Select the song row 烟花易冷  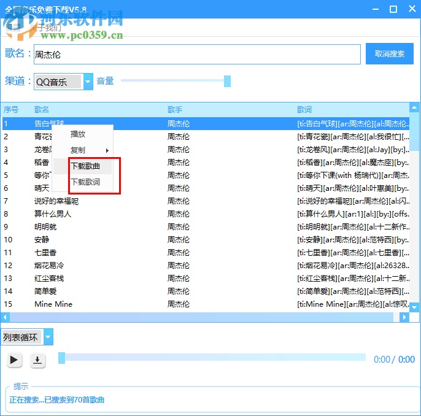tap(206, 266)
